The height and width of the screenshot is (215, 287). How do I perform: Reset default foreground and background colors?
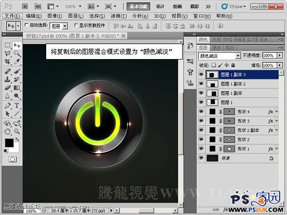[6, 151]
